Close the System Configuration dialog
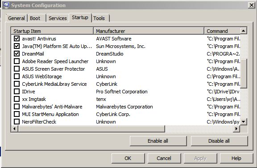Viewport: 257px width, 168px height. [x=252, y=5]
